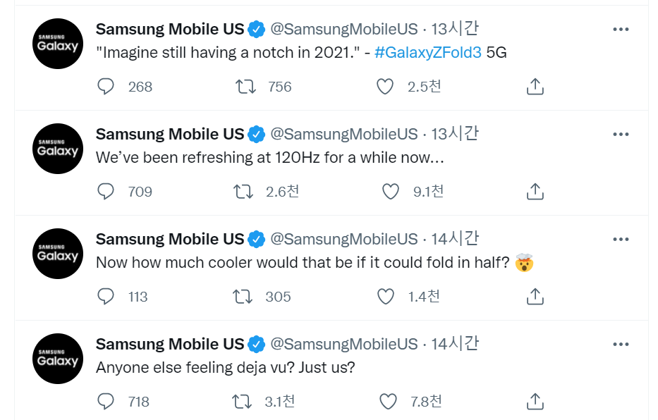Reply to the 120Hz refreshing tweet
Image resolution: width=658 pixels, height=420 pixels.
(x=106, y=192)
